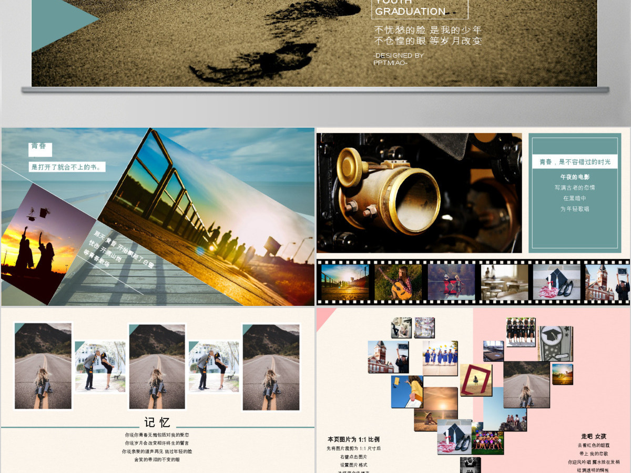Click the '记 忆' slide title
Viewport: 631px width, 473px height.
click(x=157, y=423)
